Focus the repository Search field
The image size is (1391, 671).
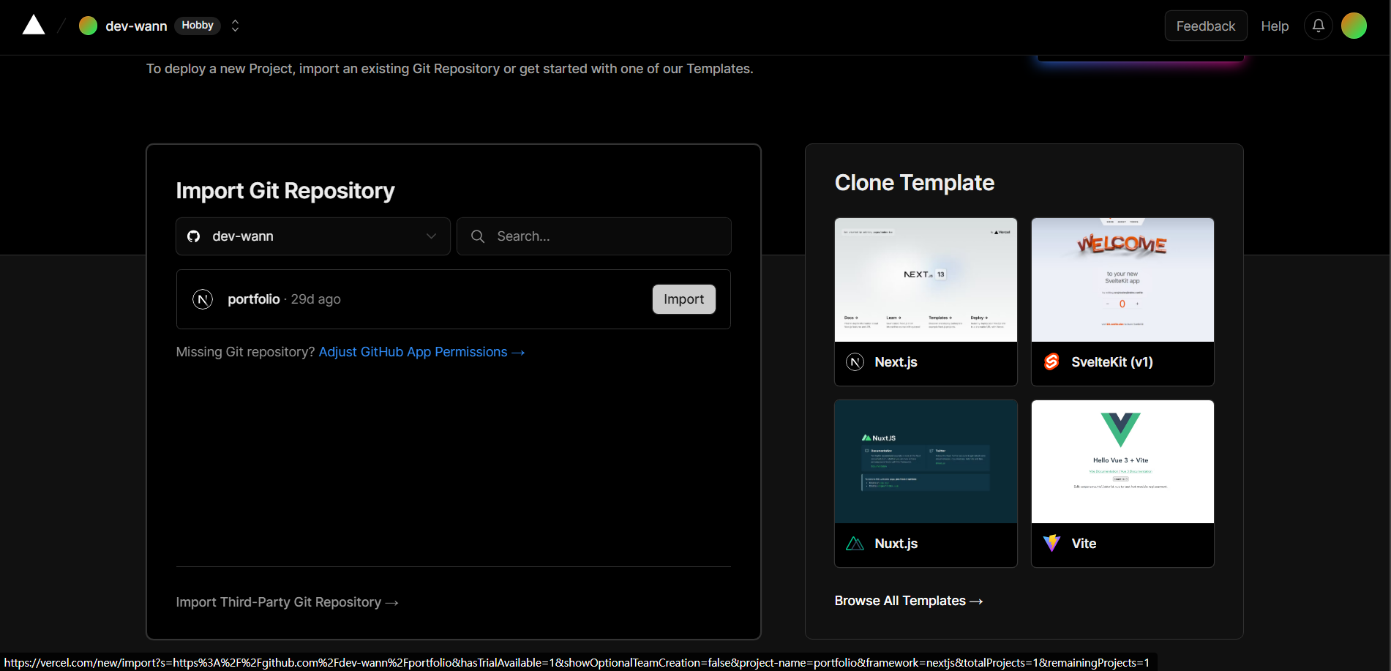pos(594,236)
